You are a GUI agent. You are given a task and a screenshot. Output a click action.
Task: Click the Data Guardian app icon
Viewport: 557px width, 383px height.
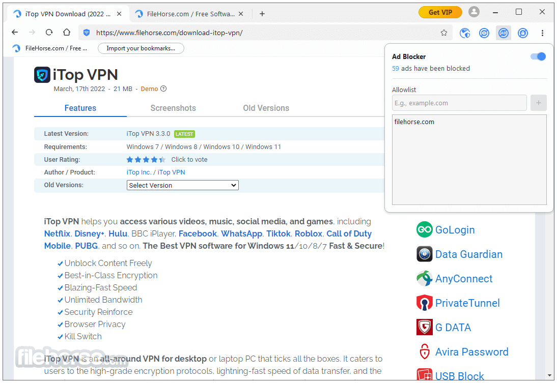click(424, 254)
